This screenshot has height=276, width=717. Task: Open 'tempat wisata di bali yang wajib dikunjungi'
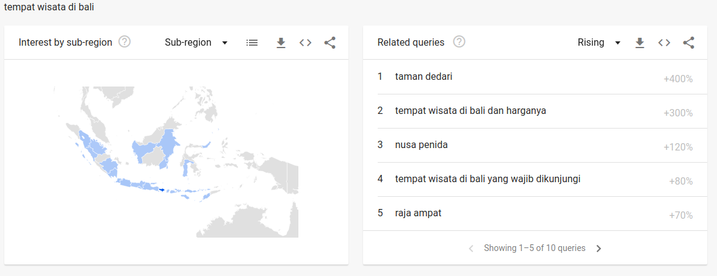point(487,179)
